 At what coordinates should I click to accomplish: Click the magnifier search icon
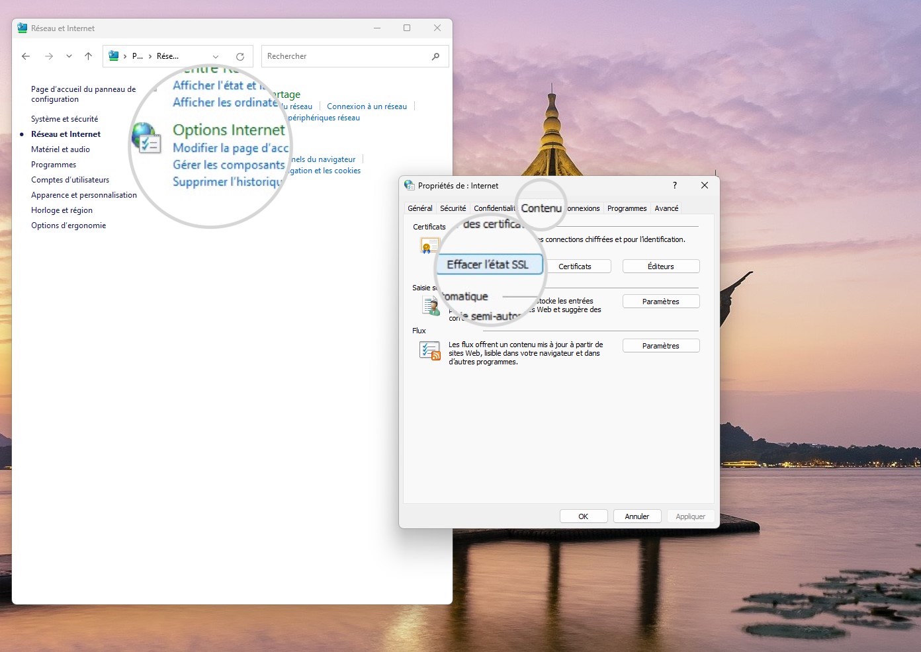click(435, 56)
